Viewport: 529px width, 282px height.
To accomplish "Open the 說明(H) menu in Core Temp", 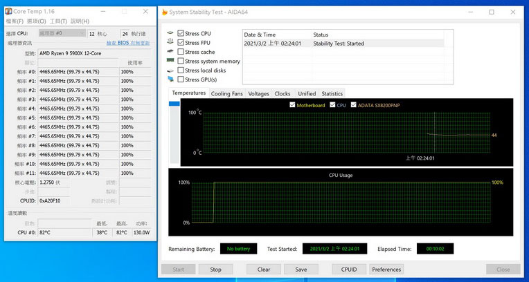I will pyautogui.click(x=80, y=21).
